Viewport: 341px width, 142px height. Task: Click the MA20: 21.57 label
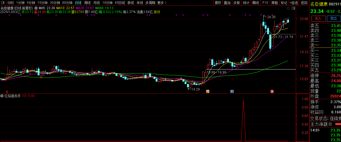tap(85, 8)
